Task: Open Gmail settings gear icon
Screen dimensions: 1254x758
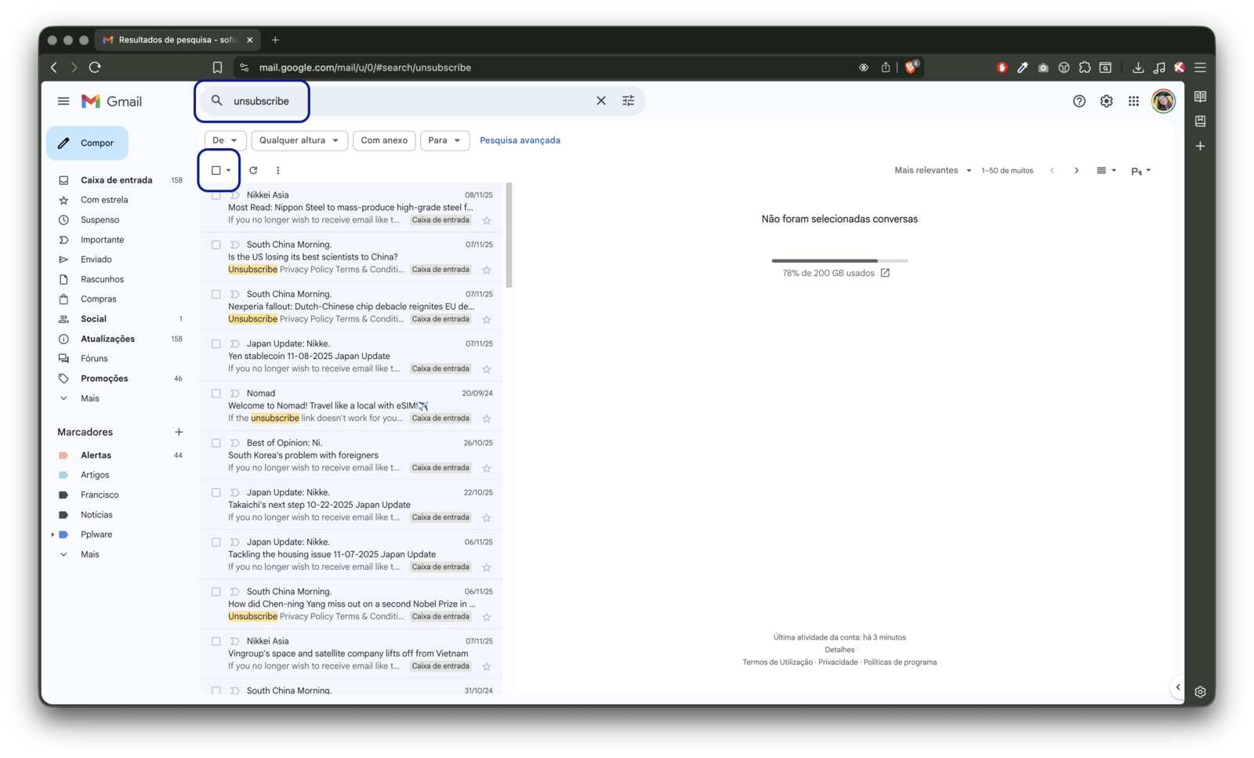Action: 1106,101
